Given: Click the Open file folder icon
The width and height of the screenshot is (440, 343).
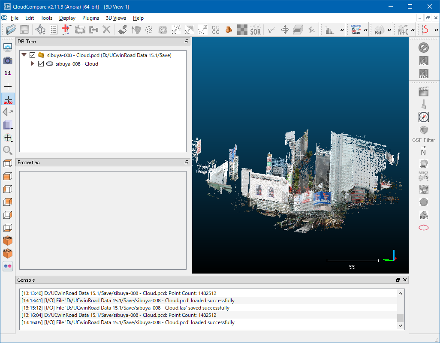Looking at the screenshot, I should point(11,30).
